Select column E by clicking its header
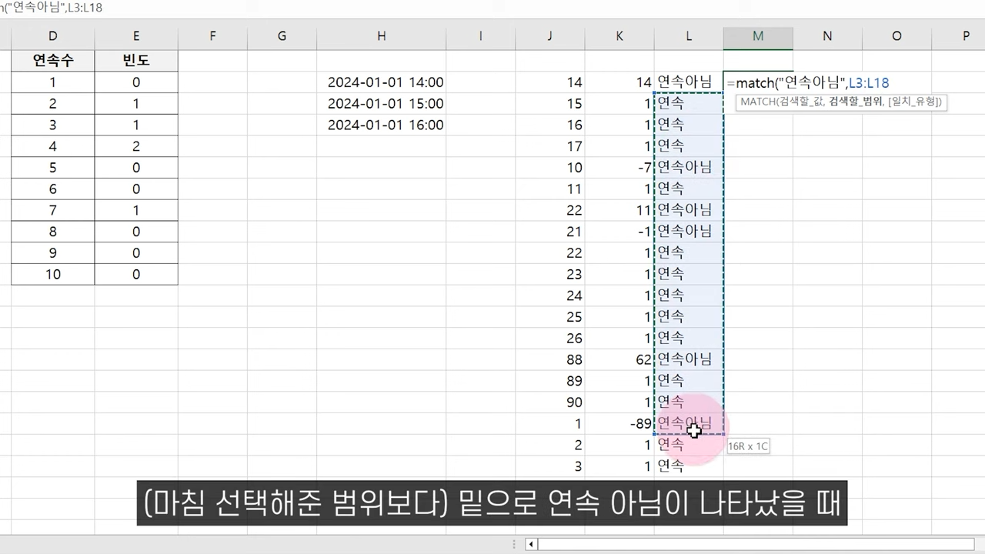Viewport: 985px width, 554px height. point(135,35)
